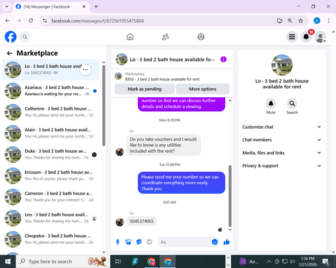Send a thumbs-up like
Image resolution: width=336 pixels, height=268 pixels.
(x=226, y=242)
